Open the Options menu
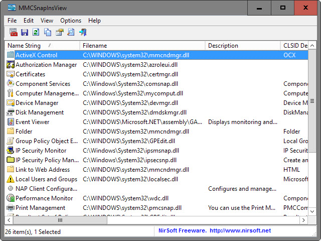 point(71,21)
